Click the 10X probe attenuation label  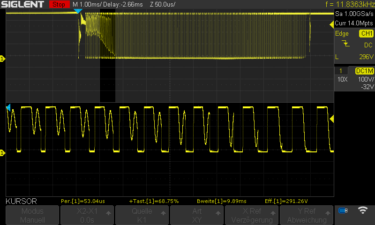click(343, 79)
